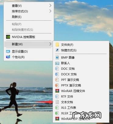This screenshot has height=124, width=113.
Task: Choose 粘贴快捷方式(S) paste shortcut entry
Action: [x=29, y=30]
